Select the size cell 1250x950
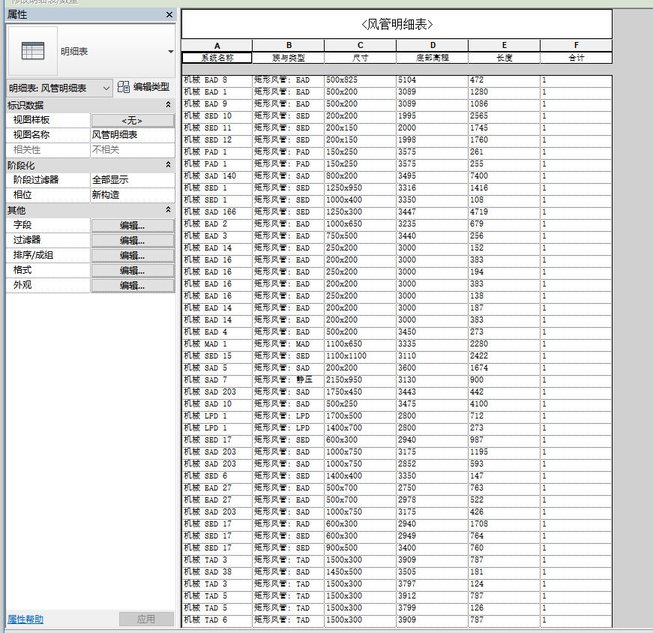The width and height of the screenshot is (653, 633). 360,188
